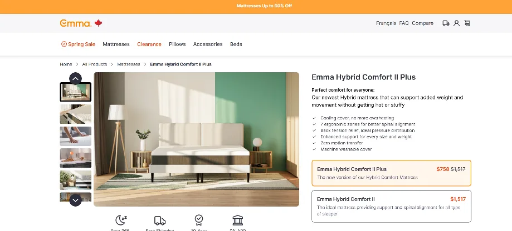Open the user account icon
512x231 pixels.
tap(456, 23)
